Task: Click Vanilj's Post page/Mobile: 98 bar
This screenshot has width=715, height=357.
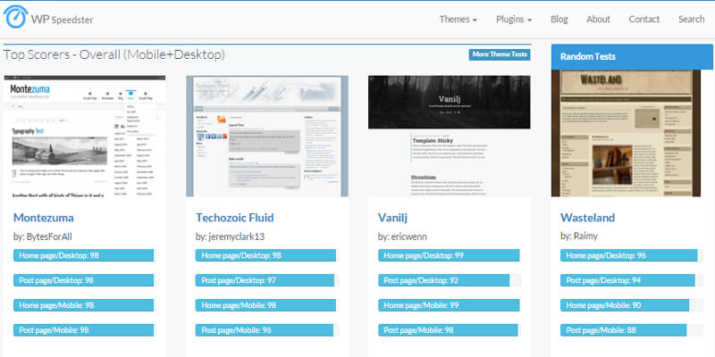Action: (x=448, y=330)
